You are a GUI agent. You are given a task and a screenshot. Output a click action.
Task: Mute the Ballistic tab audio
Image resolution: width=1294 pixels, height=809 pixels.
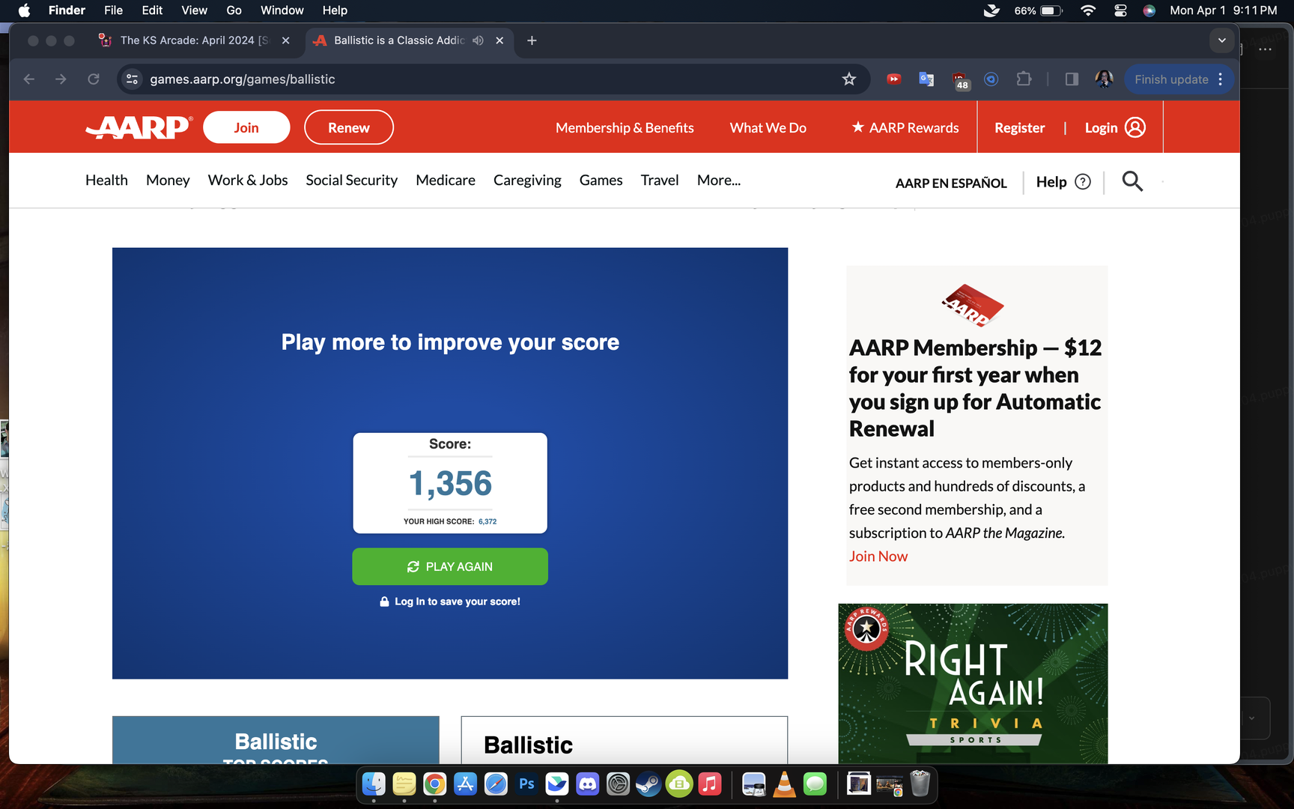478,40
